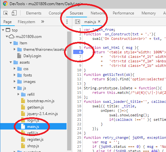Viewport: 166px width, 152px height.
Task: Expand the refill folder arrow
Action: [x=19, y=94]
